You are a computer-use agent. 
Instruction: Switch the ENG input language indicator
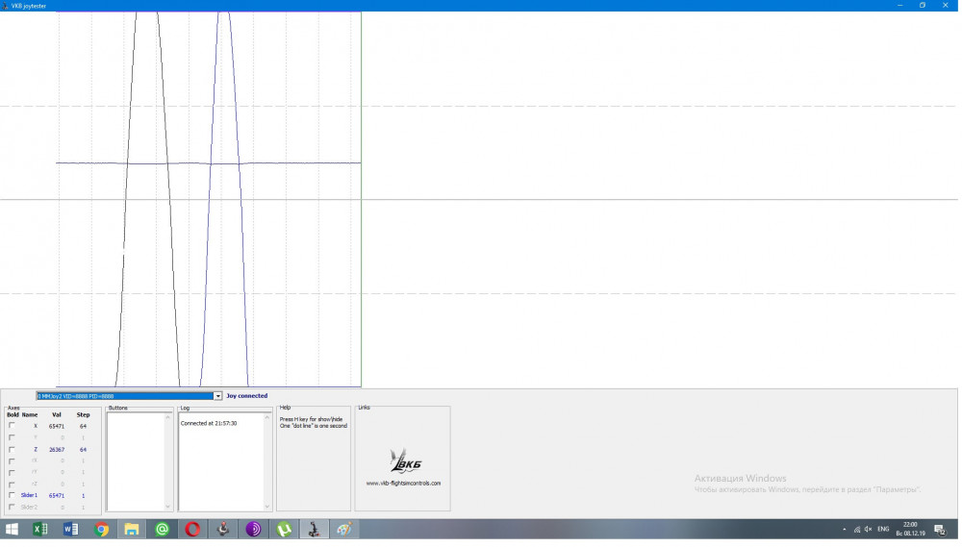(x=883, y=530)
